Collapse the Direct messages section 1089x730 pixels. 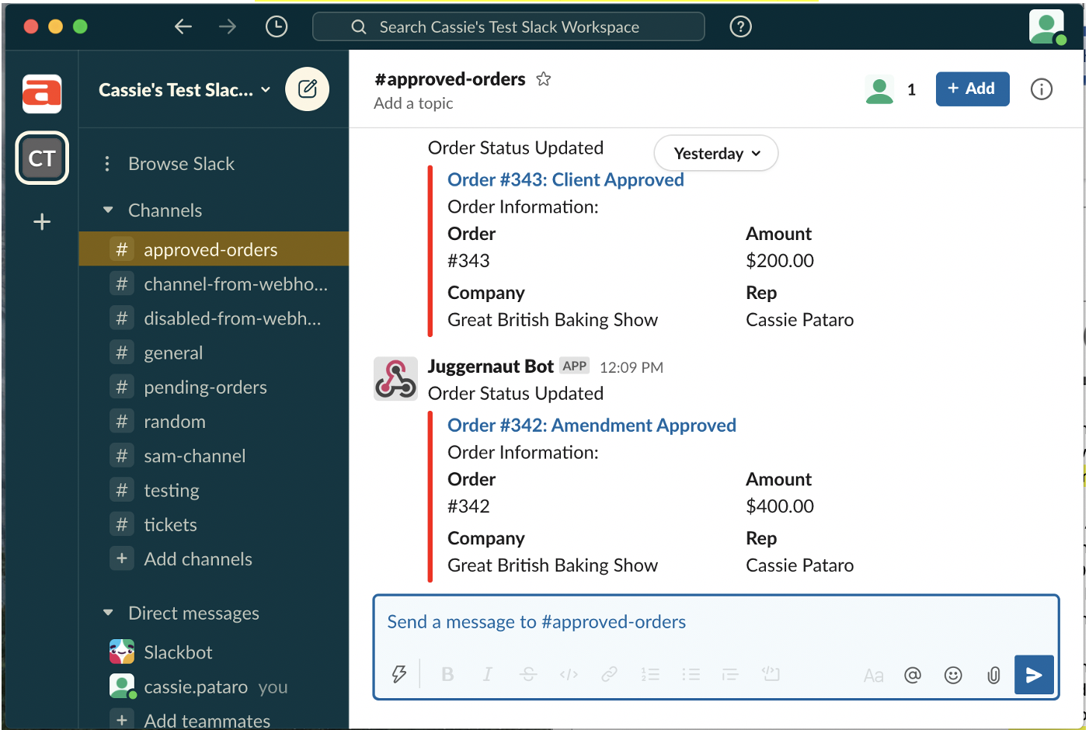click(x=109, y=614)
